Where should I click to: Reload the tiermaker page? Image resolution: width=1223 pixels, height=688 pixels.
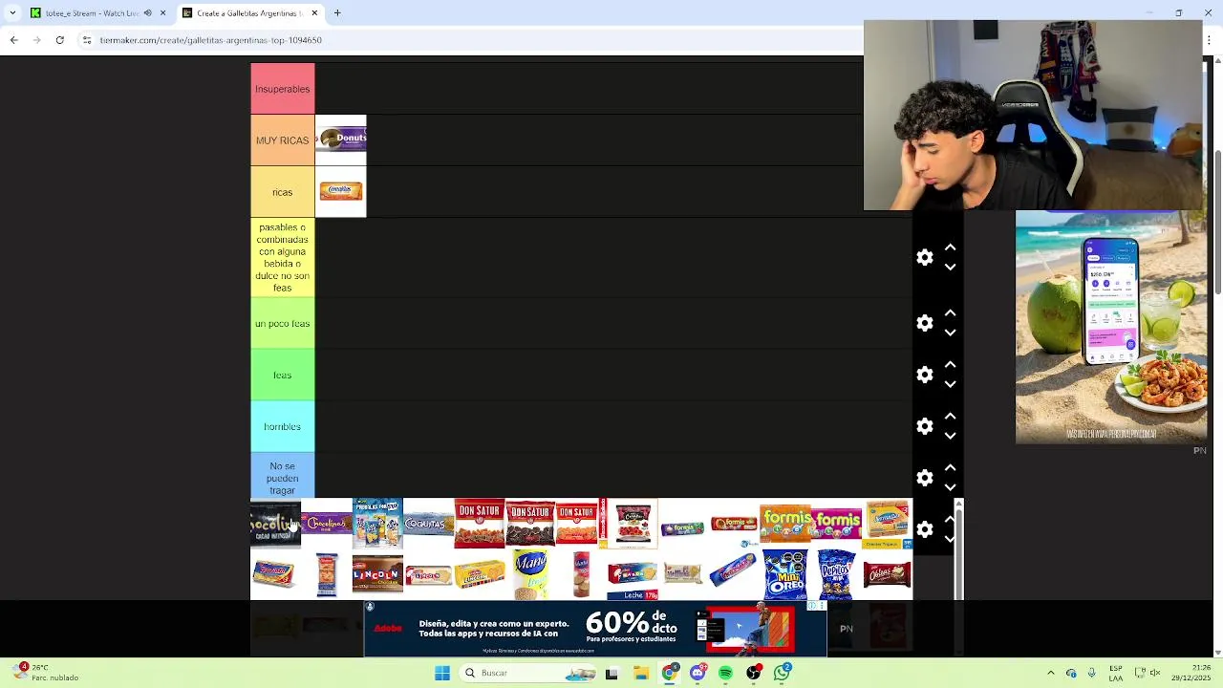(x=60, y=40)
